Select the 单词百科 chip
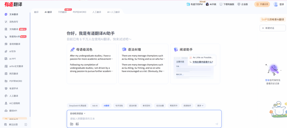The height and width of the screenshot is (128, 287). click(x=146, y=106)
